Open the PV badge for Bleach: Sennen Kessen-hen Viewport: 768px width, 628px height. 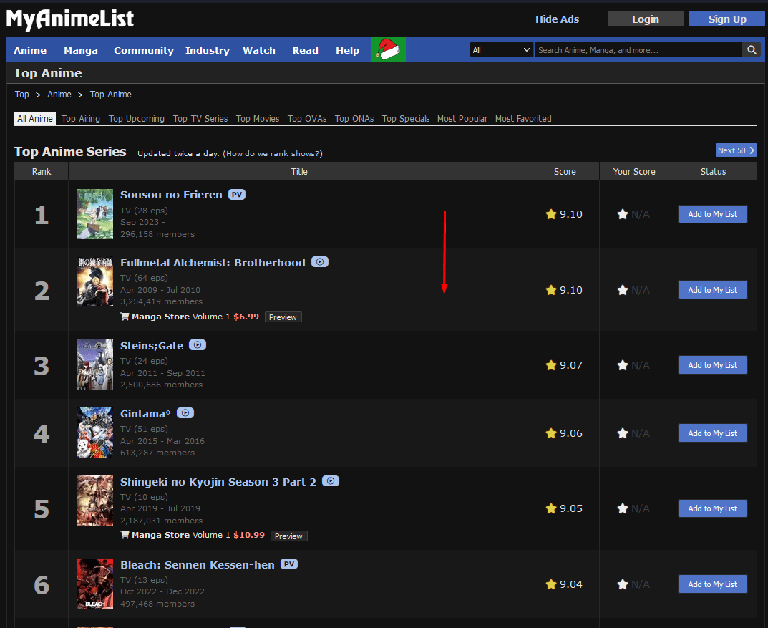coord(288,564)
